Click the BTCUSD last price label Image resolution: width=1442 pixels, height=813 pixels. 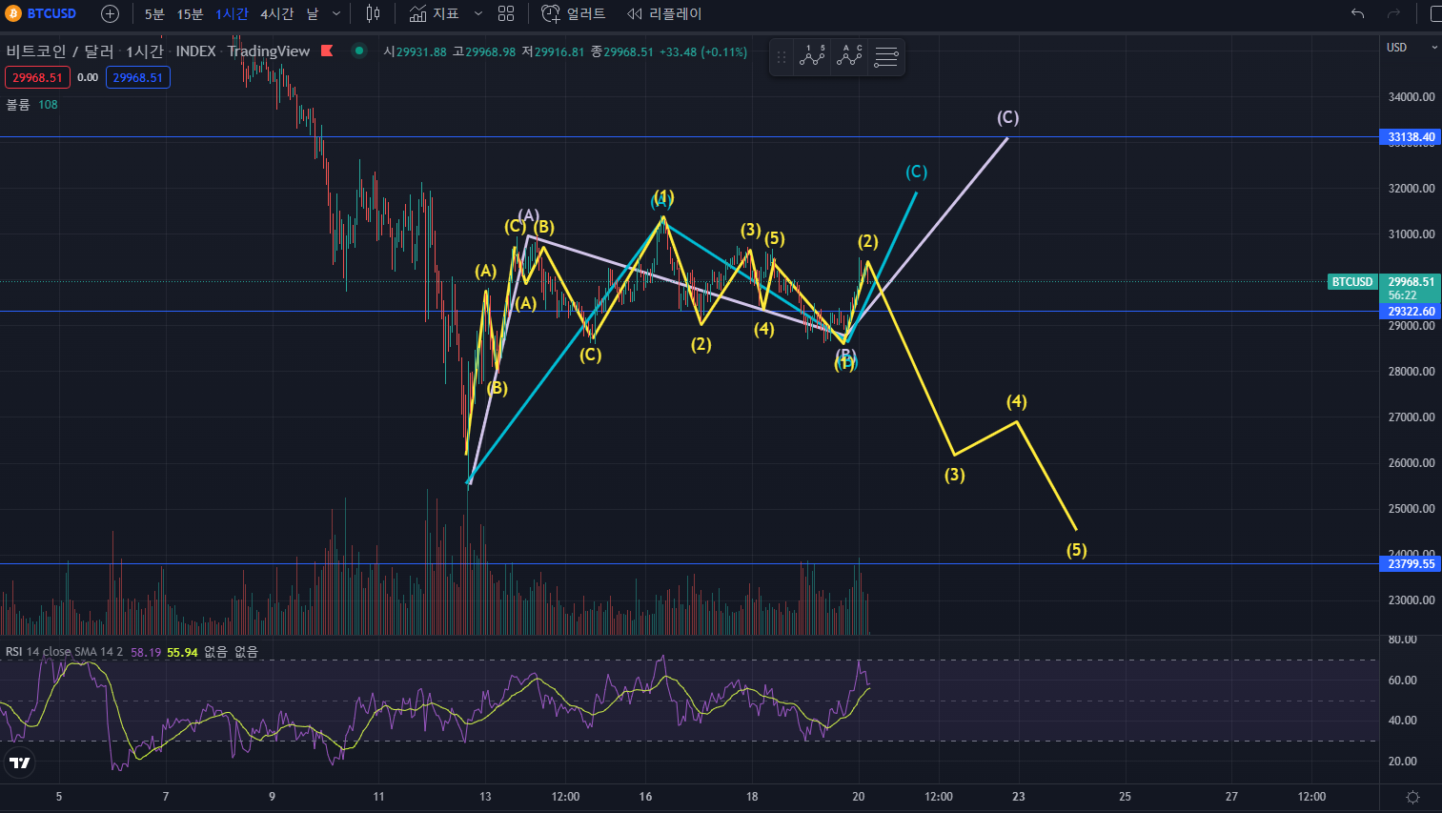[1352, 282]
